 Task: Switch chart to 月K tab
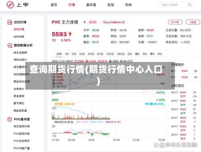coord(145,54)
